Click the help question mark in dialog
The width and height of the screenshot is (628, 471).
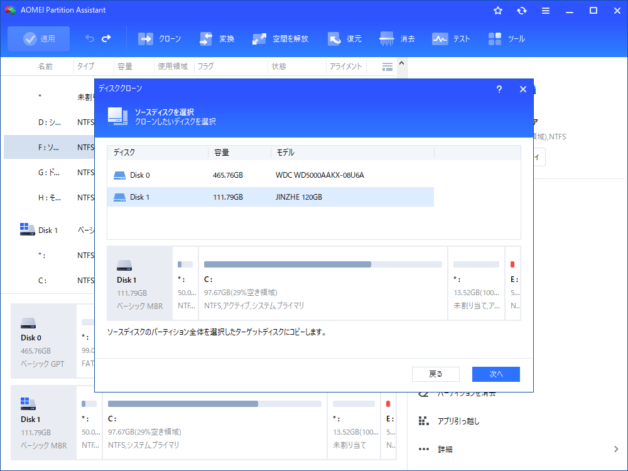pyautogui.click(x=499, y=89)
